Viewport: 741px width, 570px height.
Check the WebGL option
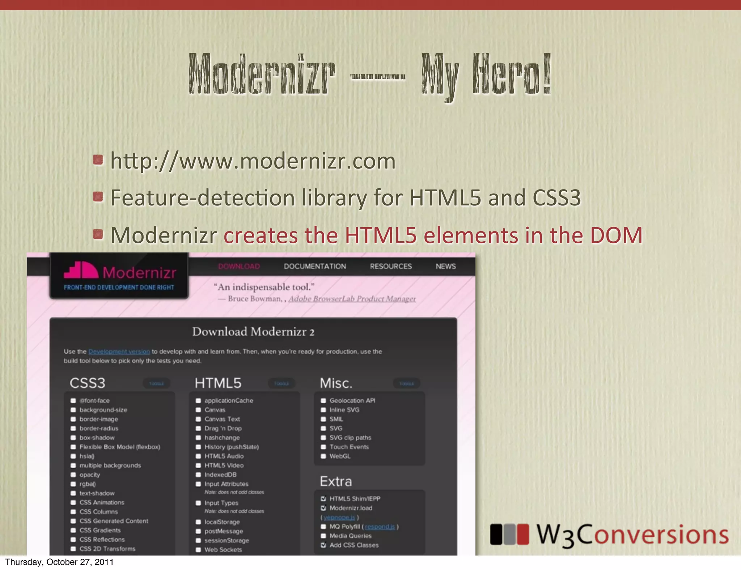tap(323, 456)
